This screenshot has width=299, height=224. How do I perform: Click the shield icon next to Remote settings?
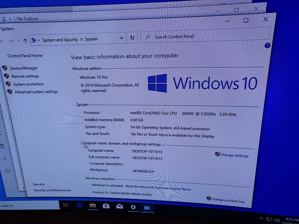(x=6, y=76)
